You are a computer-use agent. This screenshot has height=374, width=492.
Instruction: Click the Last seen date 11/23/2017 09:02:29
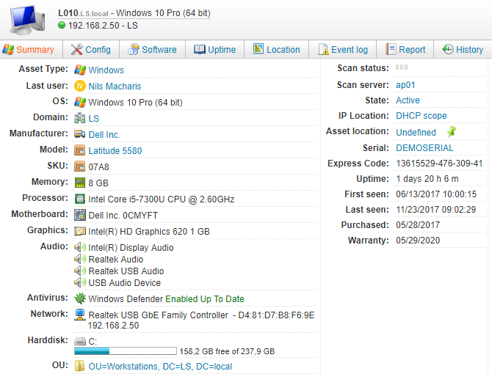click(436, 209)
